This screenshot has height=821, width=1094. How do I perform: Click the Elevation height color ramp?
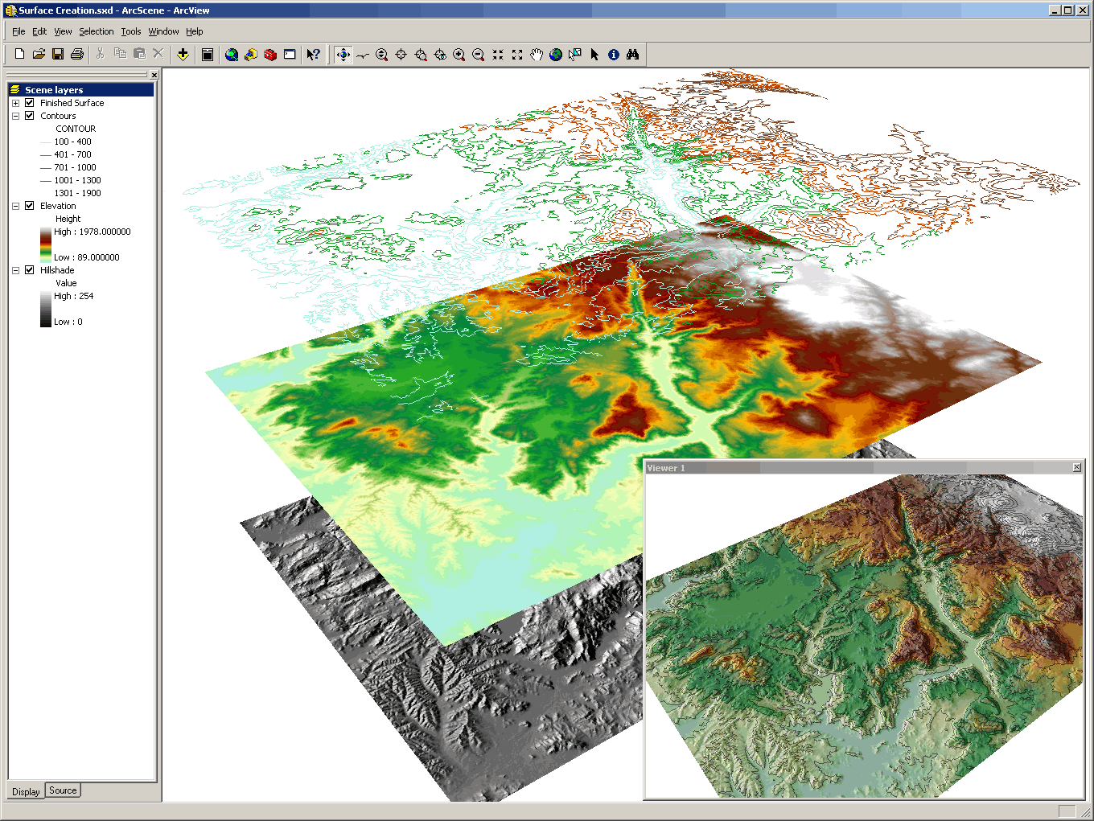click(46, 244)
